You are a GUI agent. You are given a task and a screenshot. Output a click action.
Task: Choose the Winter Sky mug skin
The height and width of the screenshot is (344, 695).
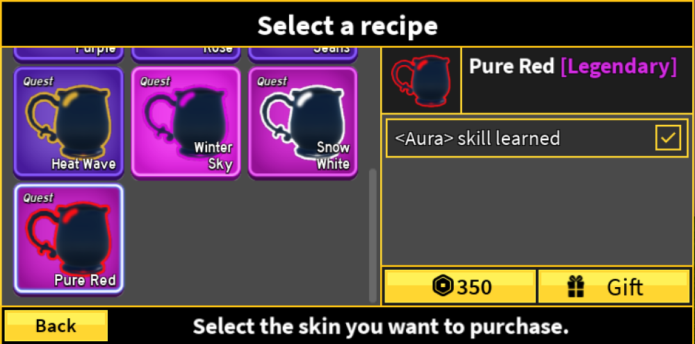[x=186, y=123]
